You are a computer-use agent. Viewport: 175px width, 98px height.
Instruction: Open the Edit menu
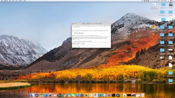(x=13, y=1)
